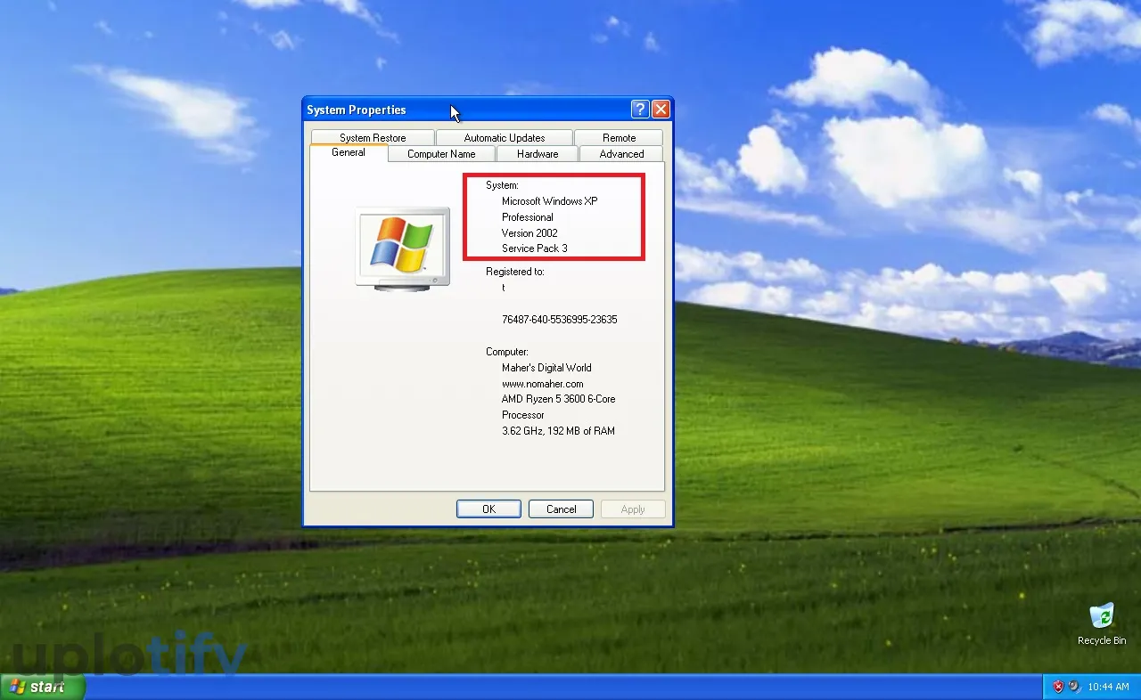
Task: Close the System Properties dialog
Action: coord(661,110)
